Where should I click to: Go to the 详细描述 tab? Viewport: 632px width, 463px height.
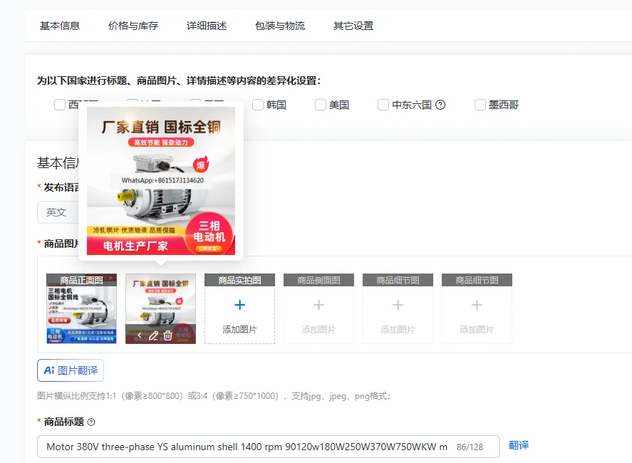pyautogui.click(x=207, y=26)
